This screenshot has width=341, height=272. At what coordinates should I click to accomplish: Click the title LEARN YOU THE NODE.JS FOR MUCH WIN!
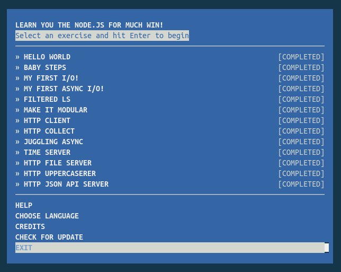click(89, 25)
